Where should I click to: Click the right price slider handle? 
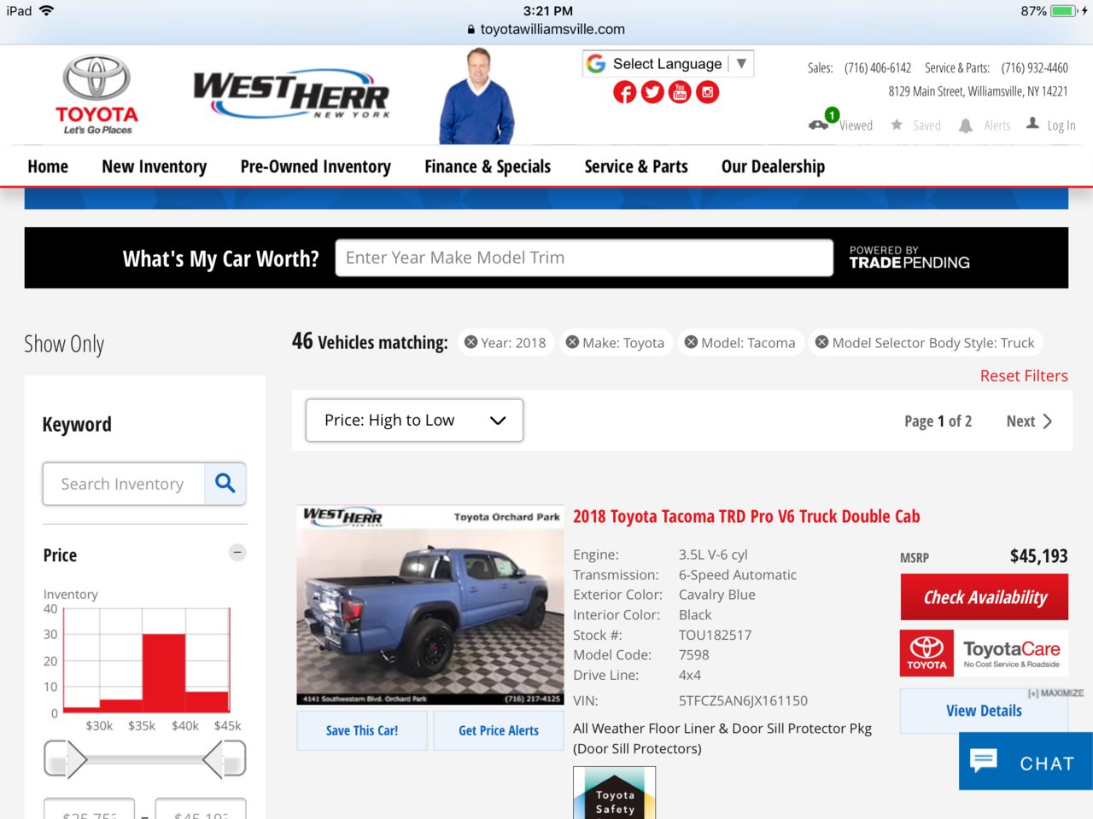225,758
